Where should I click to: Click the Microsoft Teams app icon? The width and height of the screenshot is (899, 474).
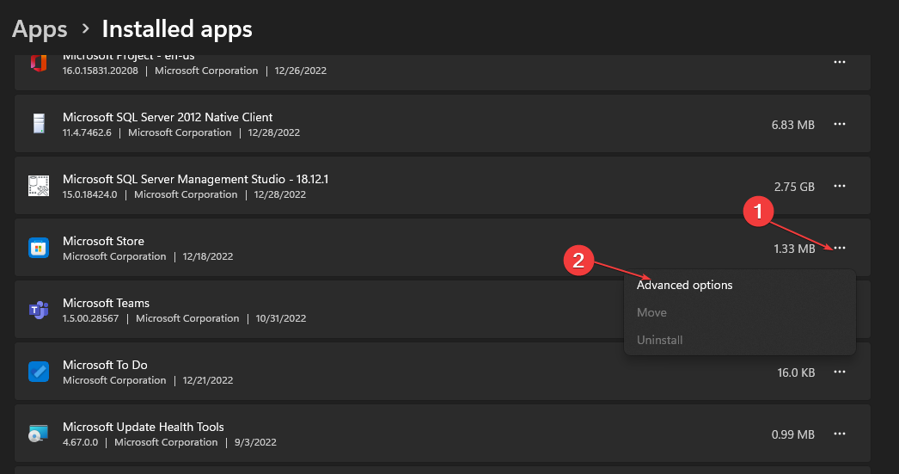39,310
